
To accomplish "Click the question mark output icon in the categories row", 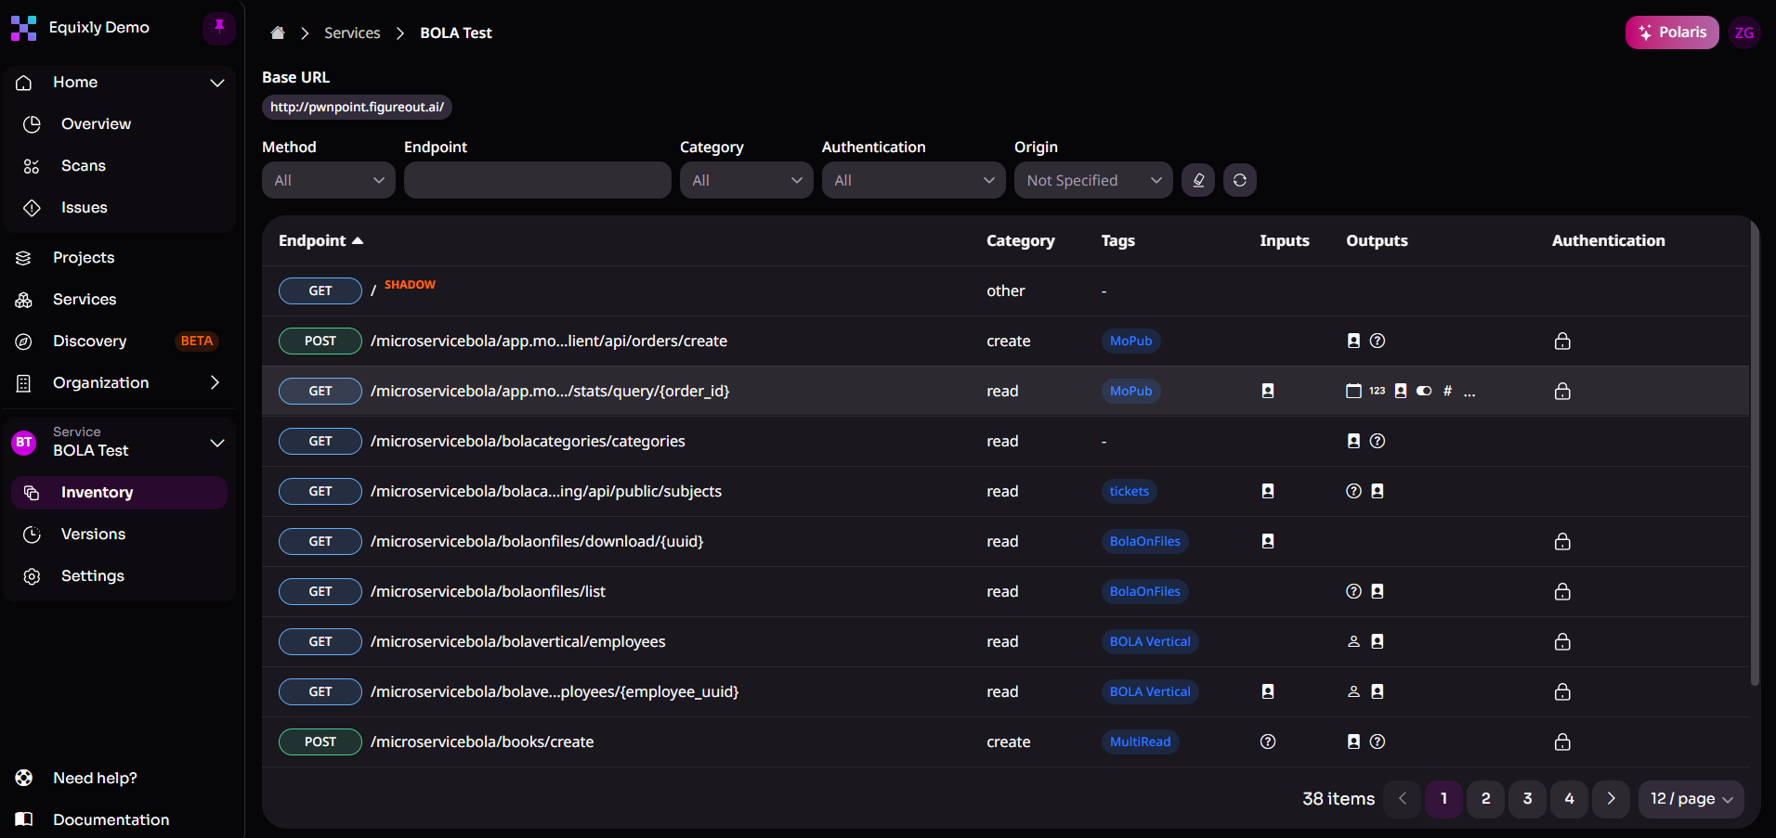I will coord(1378,441).
